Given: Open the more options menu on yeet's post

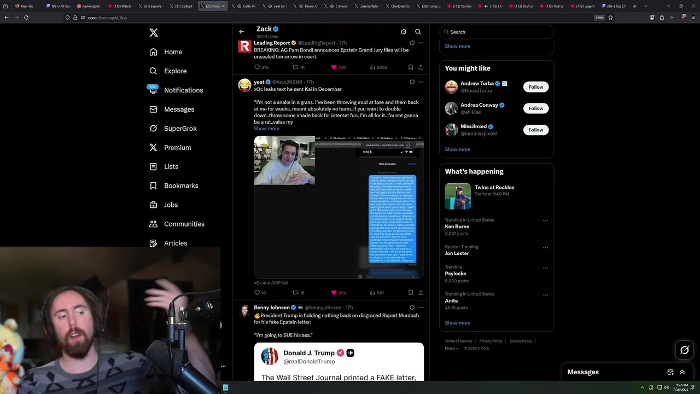Looking at the screenshot, I should (x=421, y=82).
